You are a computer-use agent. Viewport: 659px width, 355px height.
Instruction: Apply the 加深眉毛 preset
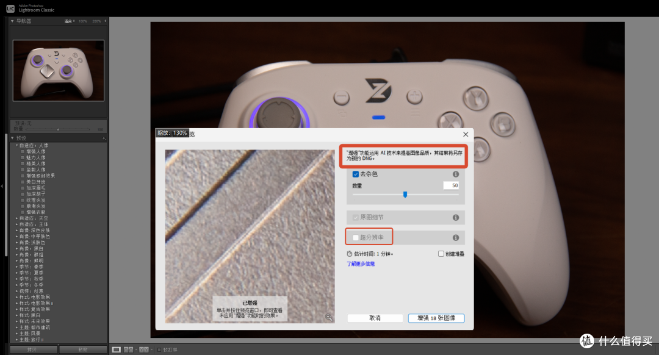pyautogui.click(x=36, y=188)
